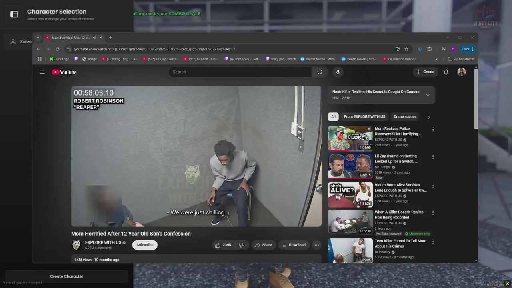The width and height of the screenshot is (512, 288).
Task: Click the Share button
Action: pos(263,245)
